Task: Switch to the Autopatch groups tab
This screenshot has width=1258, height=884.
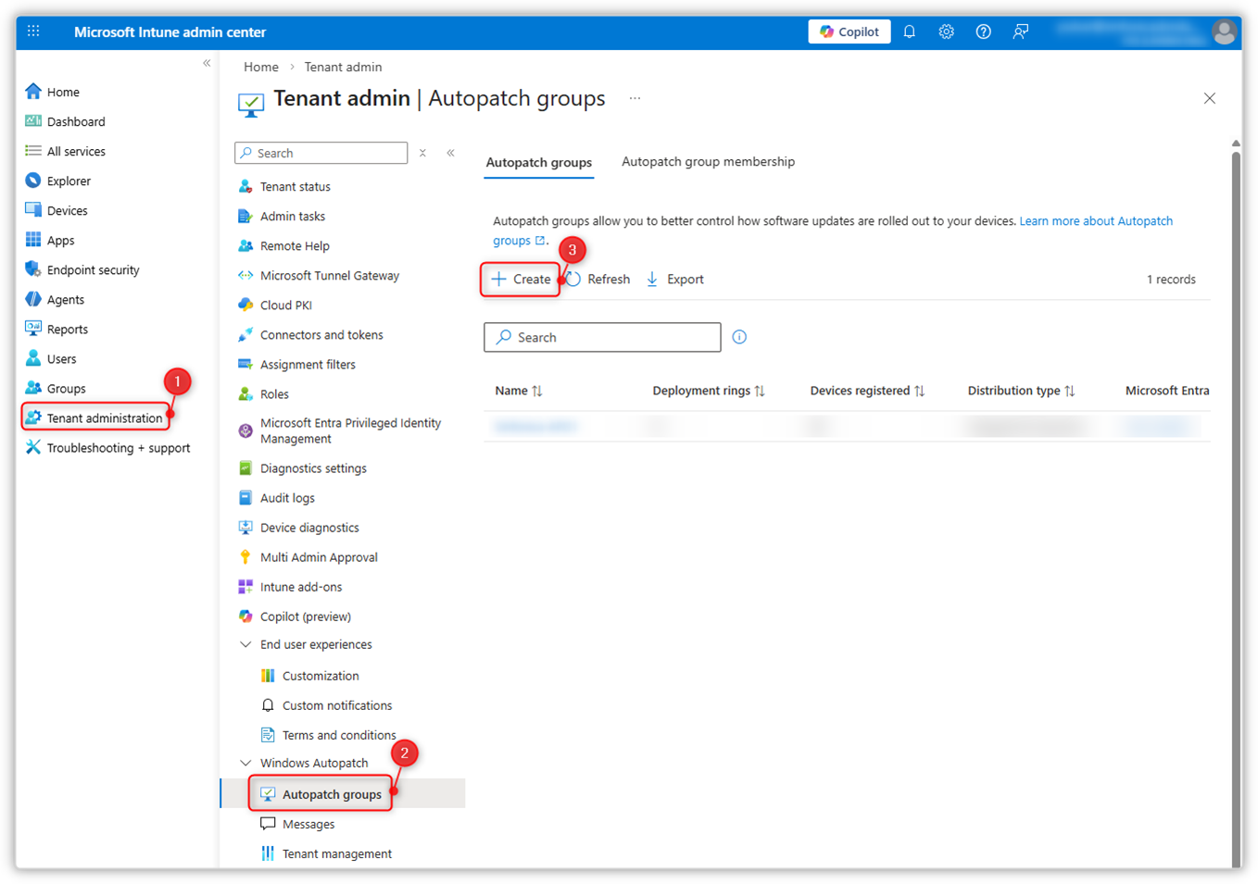Action: (539, 162)
